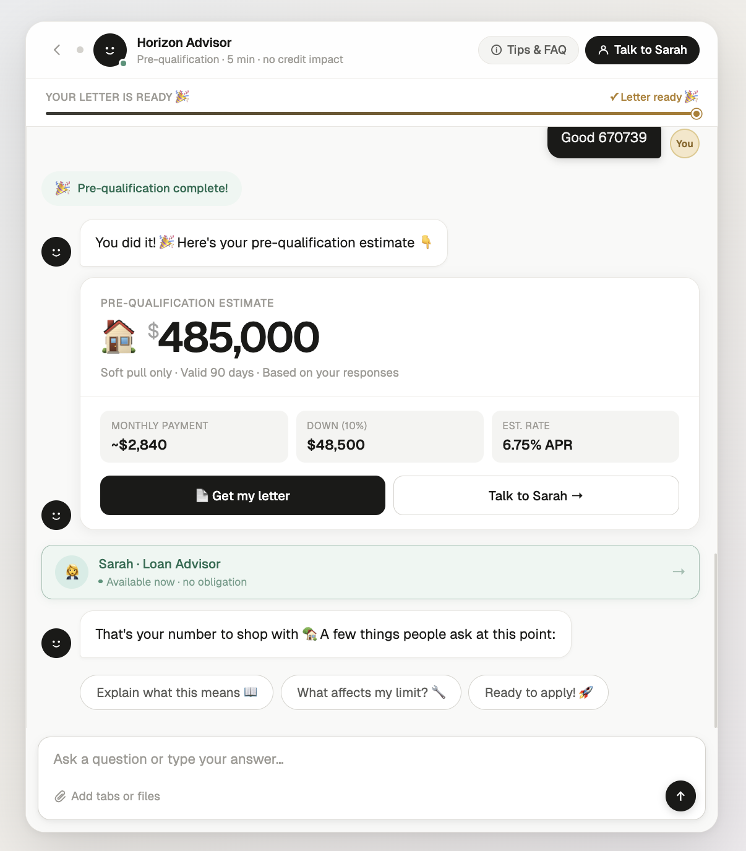Open the Pre-qualification complete banner

142,188
